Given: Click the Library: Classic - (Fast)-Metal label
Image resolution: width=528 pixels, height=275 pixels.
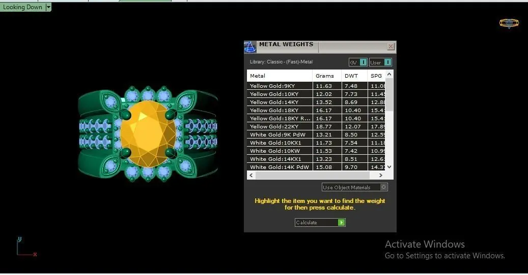Looking at the screenshot, I should (281, 62).
